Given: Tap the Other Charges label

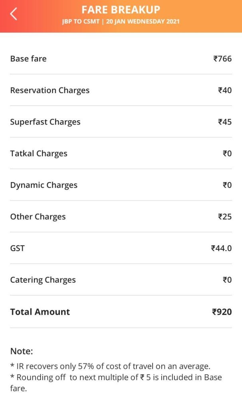Looking at the screenshot, I should (38, 216).
